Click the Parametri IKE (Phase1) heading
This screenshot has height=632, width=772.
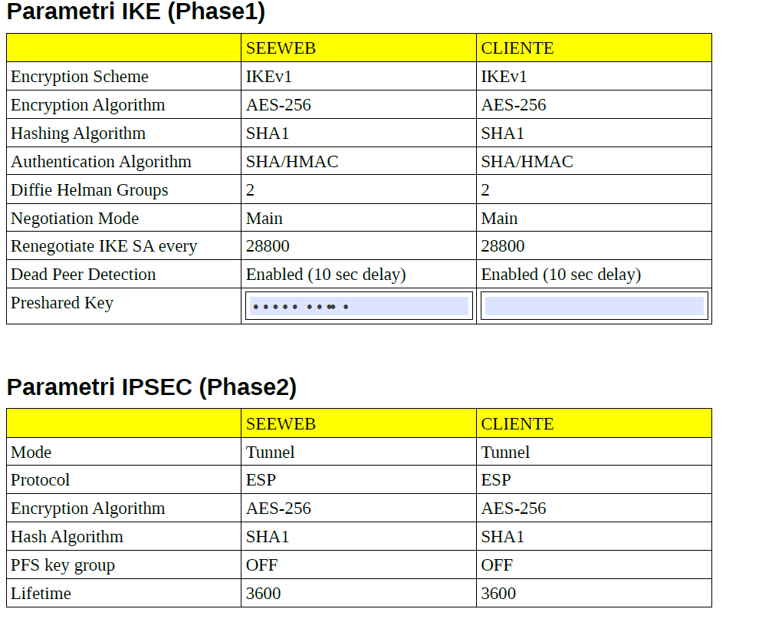[136, 12]
